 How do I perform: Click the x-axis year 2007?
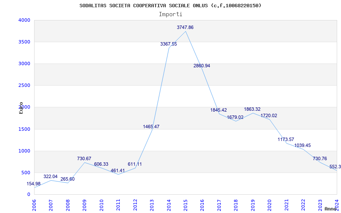click(x=51, y=205)
